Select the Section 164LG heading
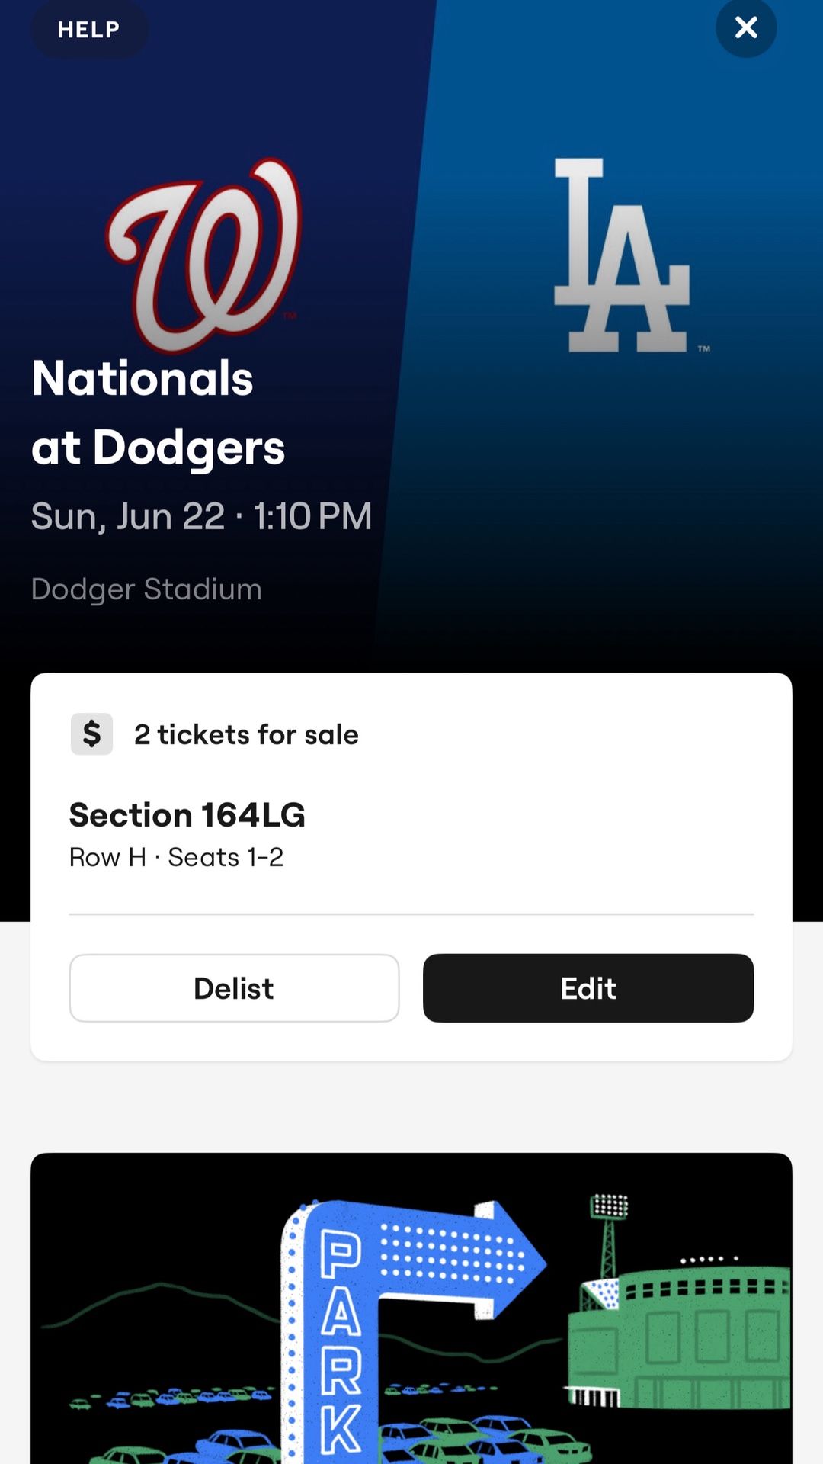The height and width of the screenshot is (1464, 823). (x=187, y=815)
